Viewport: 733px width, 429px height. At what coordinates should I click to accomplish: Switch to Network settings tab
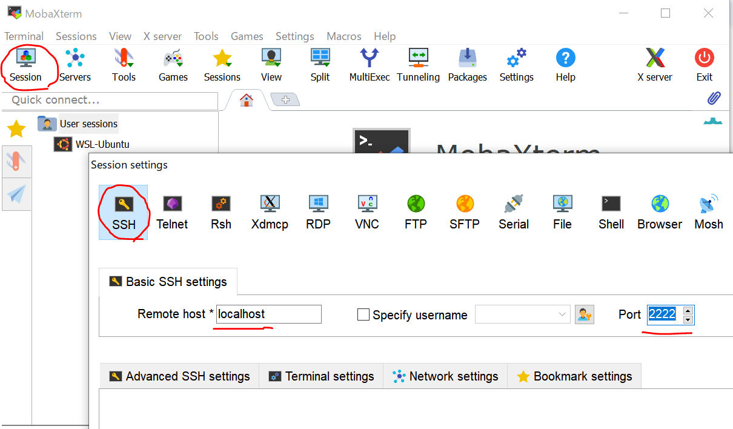[445, 376]
